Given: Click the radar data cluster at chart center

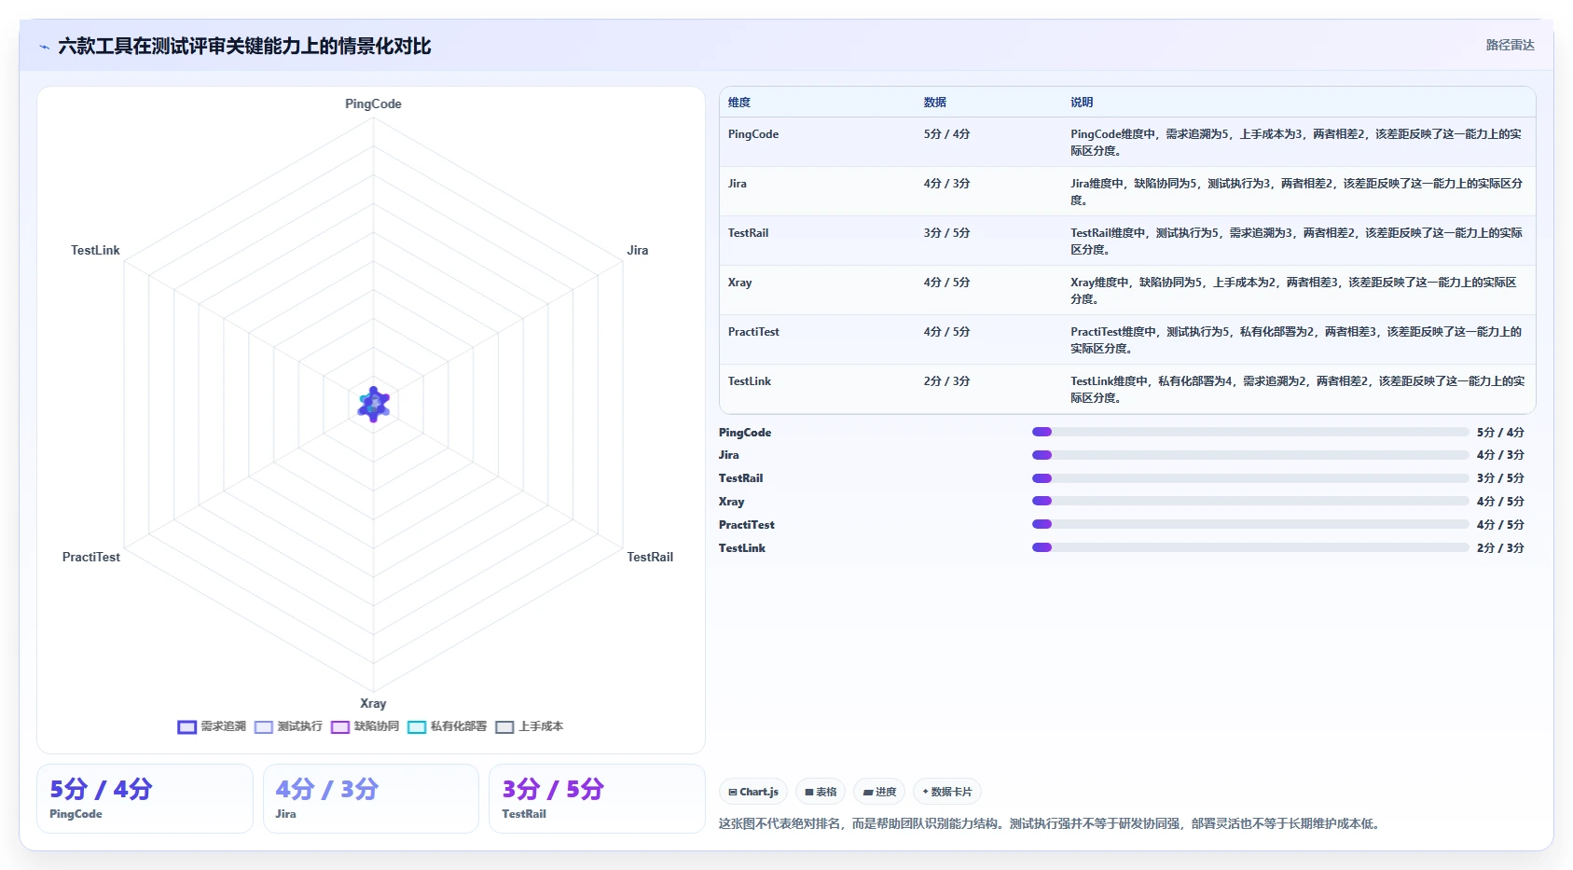Looking at the screenshot, I should click(x=374, y=405).
